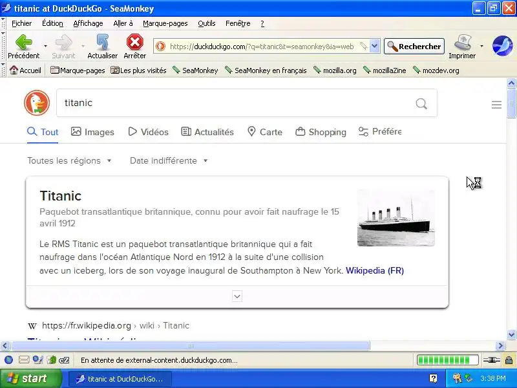Click the page loading progress bar

click(448, 360)
